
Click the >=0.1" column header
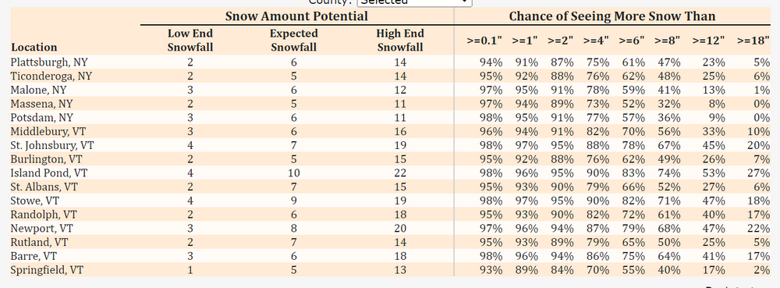tap(484, 41)
